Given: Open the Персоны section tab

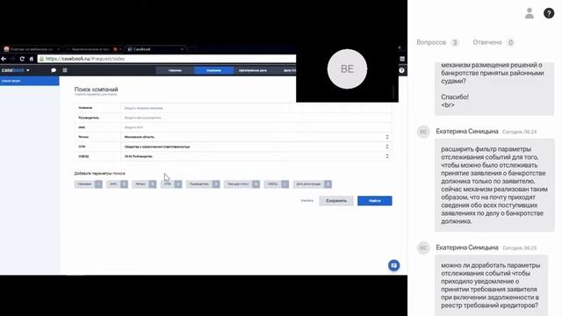Looking at the screenshot, I should click(x=175, y=70).
